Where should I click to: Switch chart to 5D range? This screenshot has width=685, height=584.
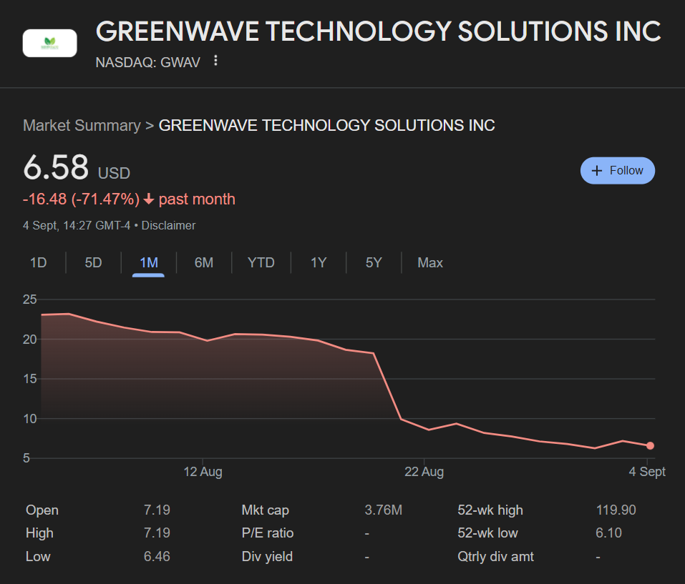93,262
